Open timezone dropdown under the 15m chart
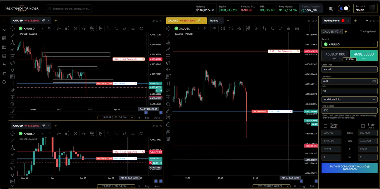The height and width of the screenshot is (189, 380). pos(116,117)
